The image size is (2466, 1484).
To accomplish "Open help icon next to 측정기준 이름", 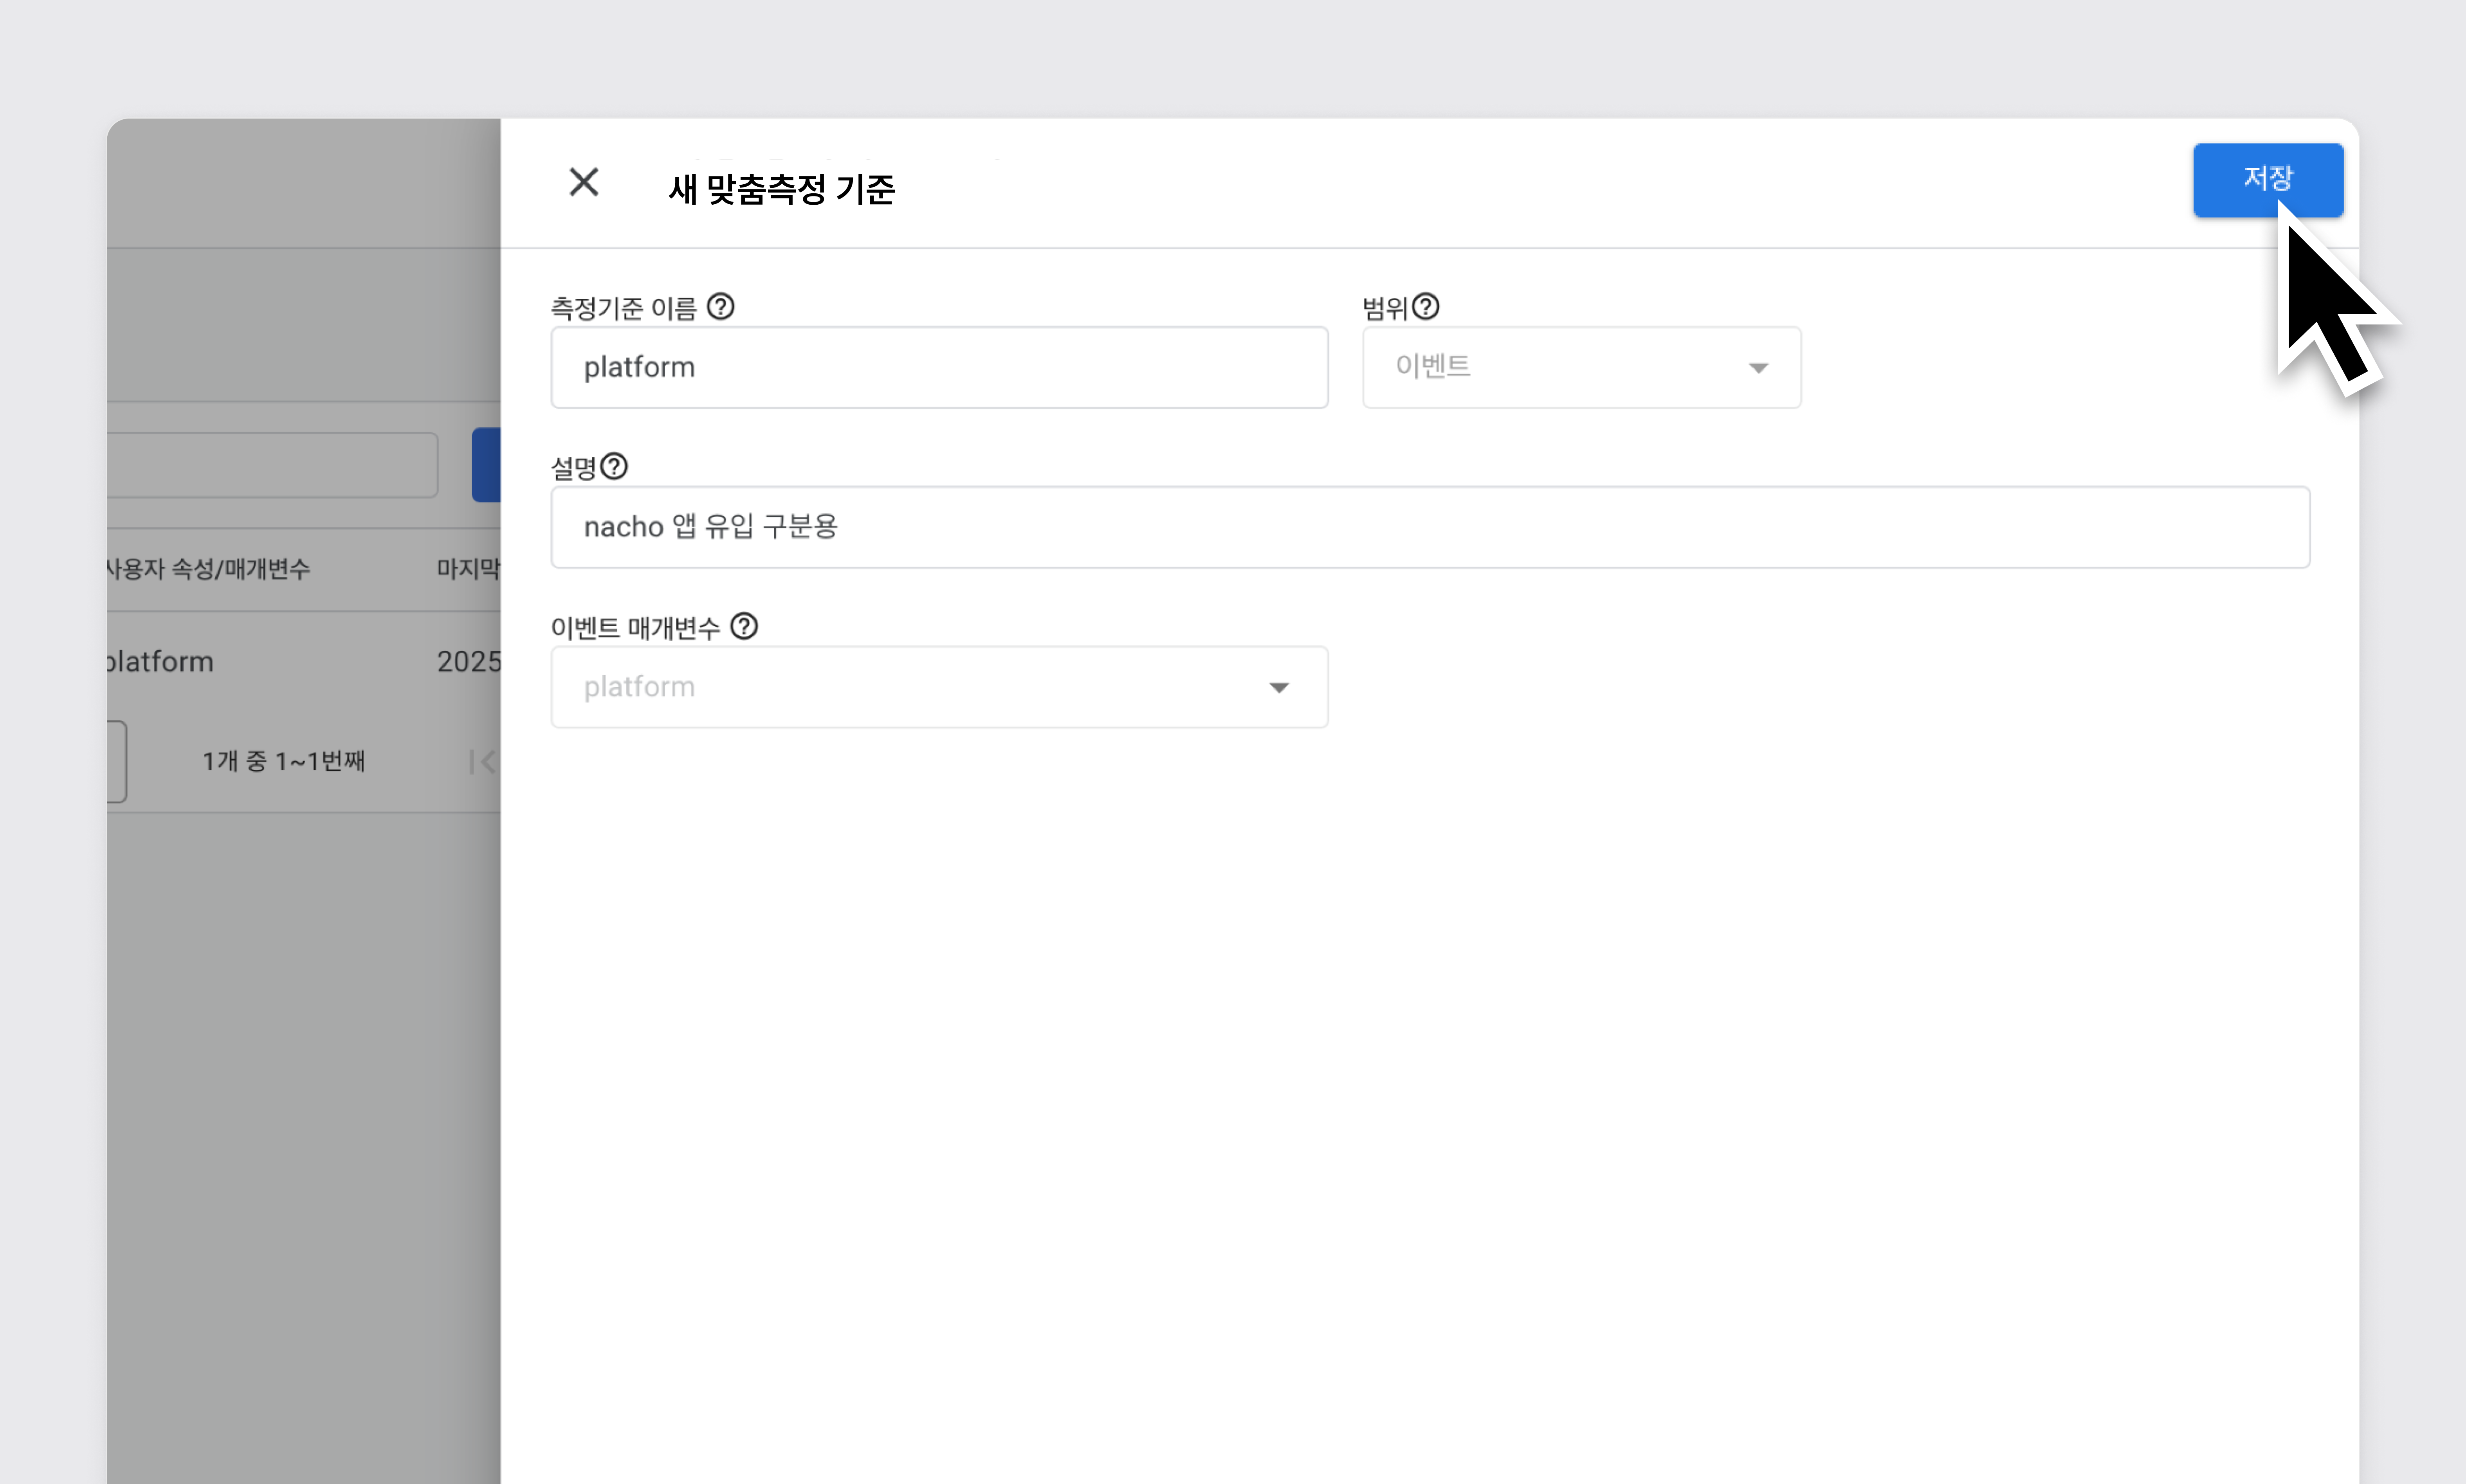I will [x=720, y=307].
